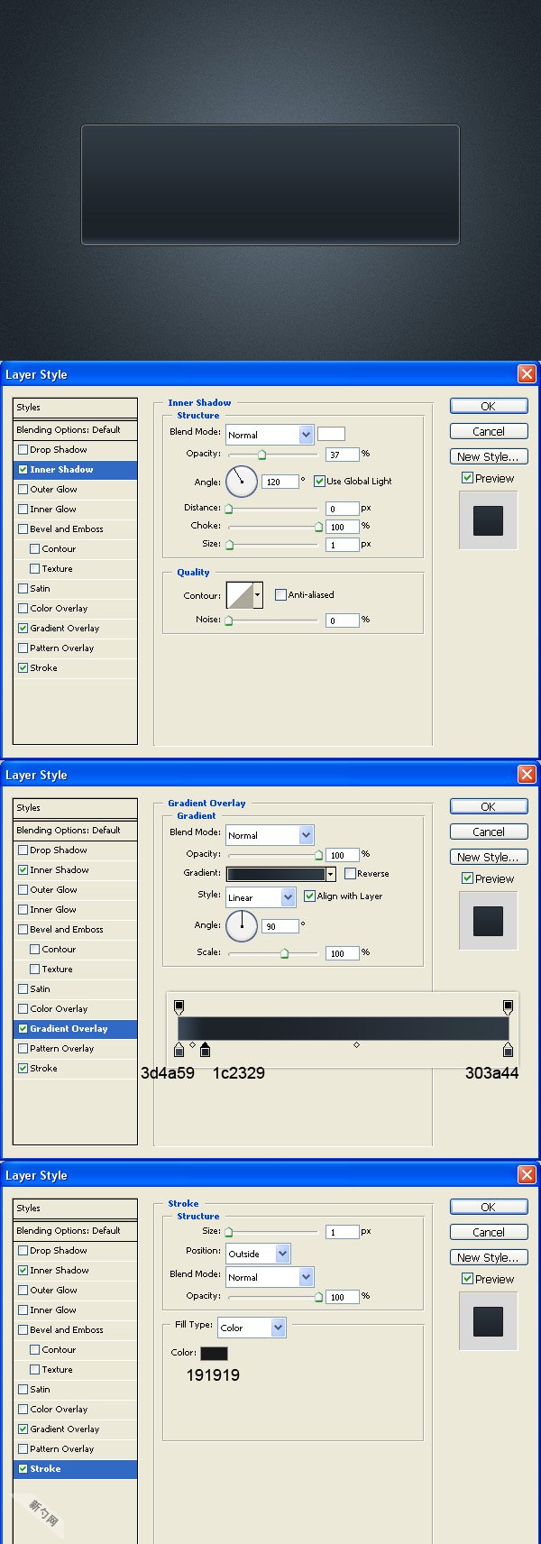The image size is (541, 1544).
Task: Toggle Use Global Light checkbox
Action: tap(319, 482)
